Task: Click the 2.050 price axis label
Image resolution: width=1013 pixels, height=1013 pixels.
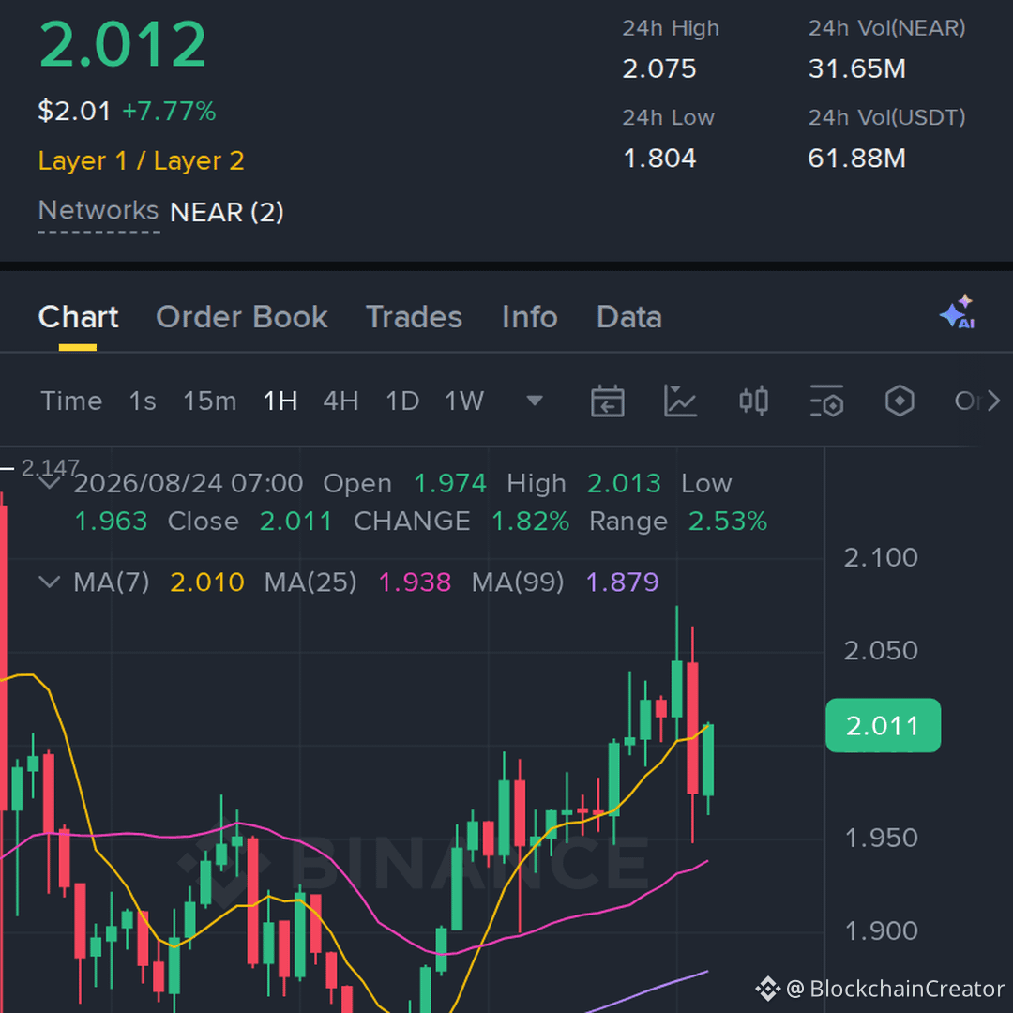Action: pyautogui.click(x=881, y=651)
